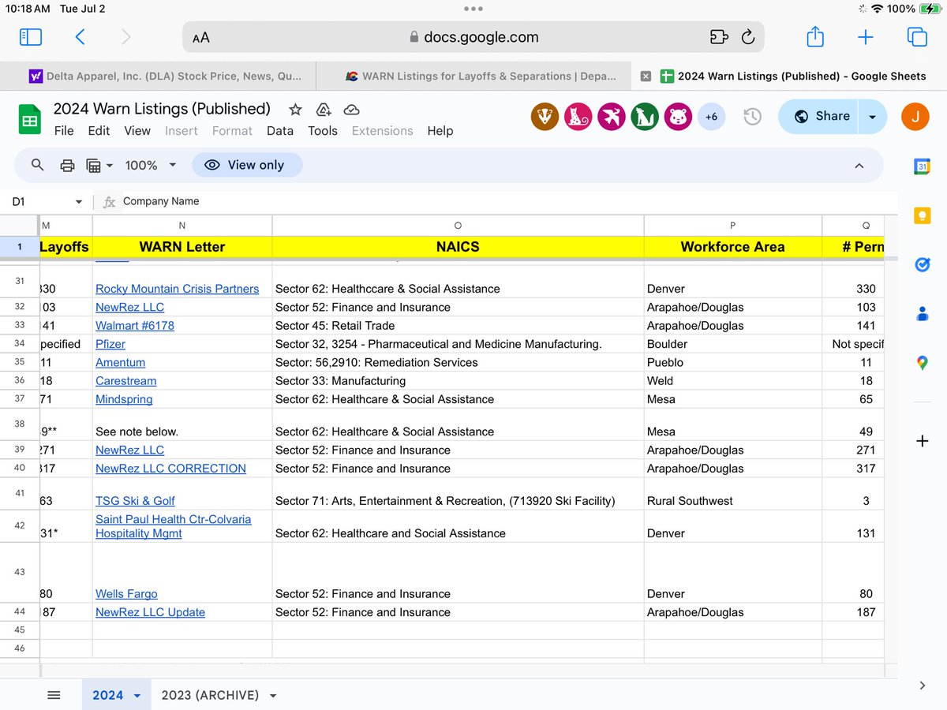Open the 2023 (ARCHIVE) tab menu arrow
Viewport: 947px width, 710px height.
point(273,696)
